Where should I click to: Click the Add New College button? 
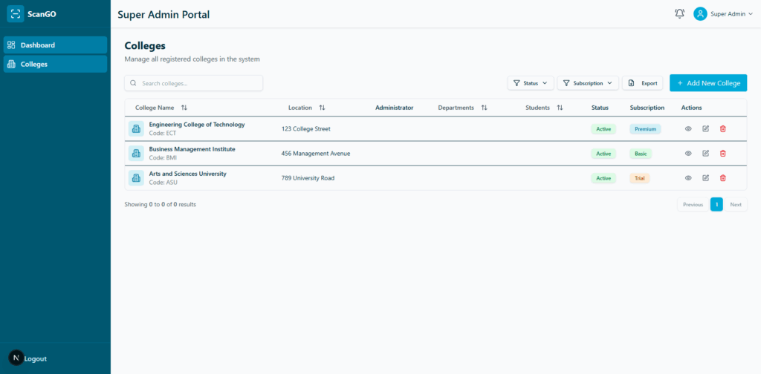tap(707, 83)
